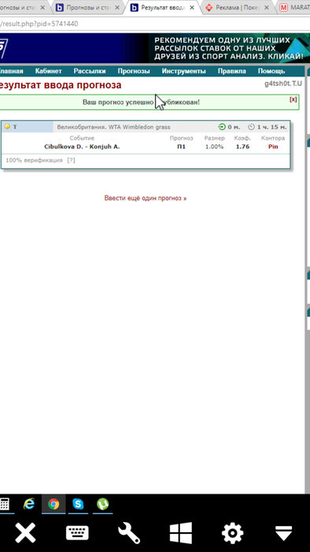The height and width of the screenshot is (552, 310).
Task: Open Skype from the taskbar
Action: [x=78, y=504]
